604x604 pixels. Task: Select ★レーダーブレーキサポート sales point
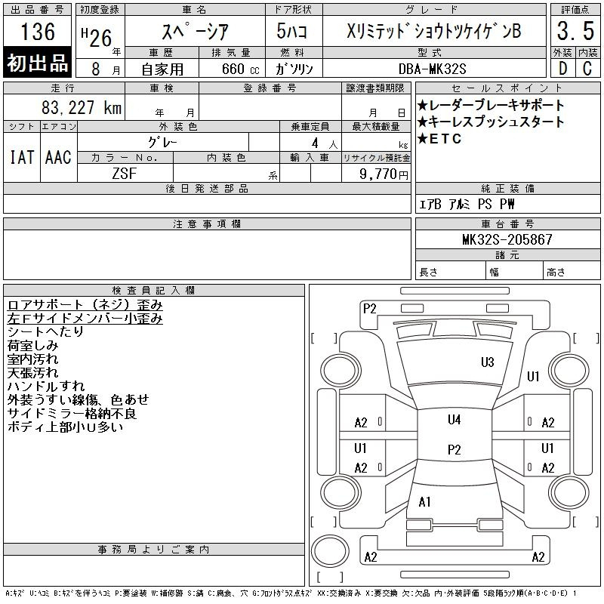[491, 105]
